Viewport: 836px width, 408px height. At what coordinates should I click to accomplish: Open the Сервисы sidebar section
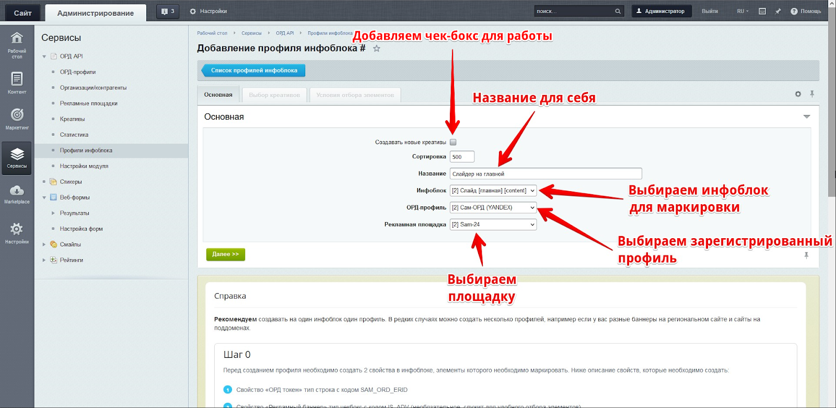tap(17, 158)
